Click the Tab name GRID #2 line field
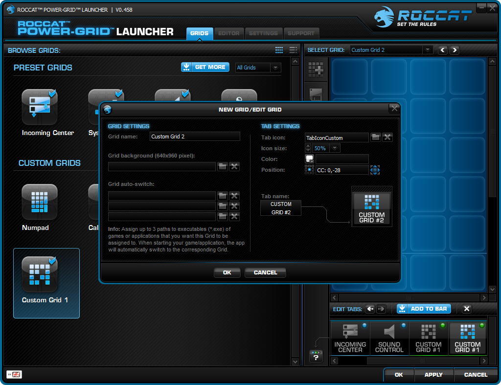The image size is (501, 385). (x=281, y=212)
